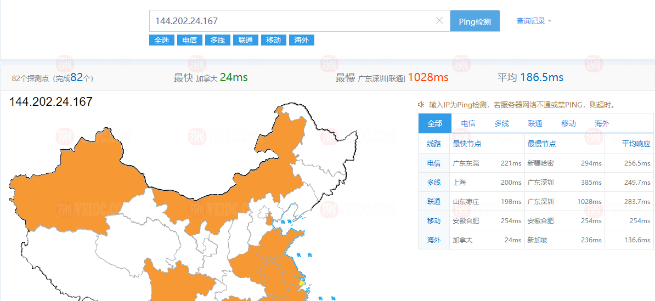Click the 256.5ms average value
655x301 pixels.
click(x=638, y=163)
